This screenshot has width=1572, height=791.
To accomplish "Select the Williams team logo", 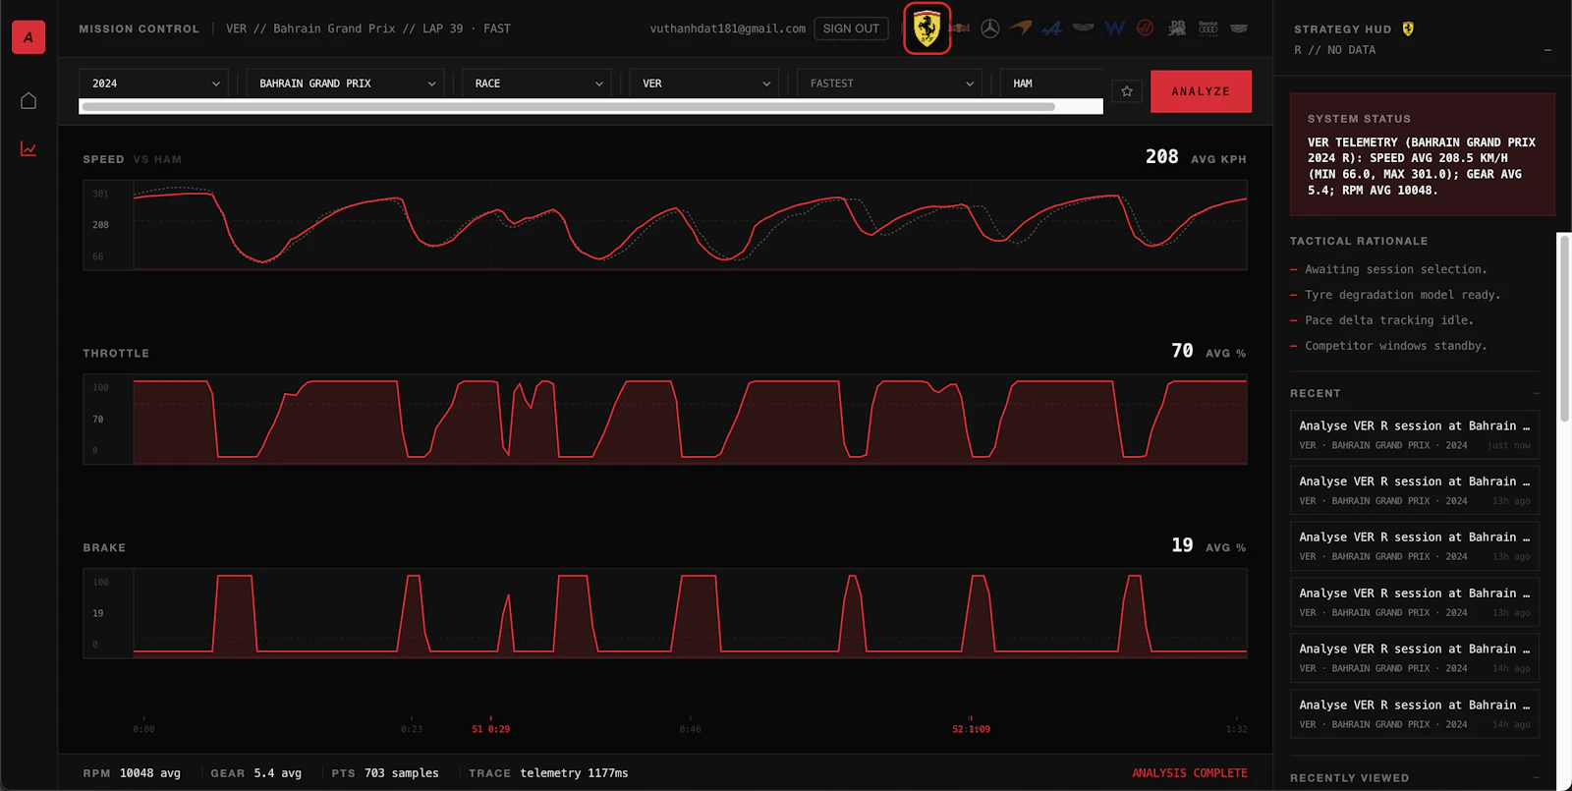I will [x=1114, y=28].
